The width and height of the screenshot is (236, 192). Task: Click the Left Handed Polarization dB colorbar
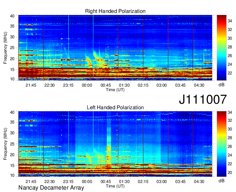tap(221, 144)
